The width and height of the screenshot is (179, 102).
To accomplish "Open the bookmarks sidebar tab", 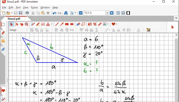I will click(3, 41).
